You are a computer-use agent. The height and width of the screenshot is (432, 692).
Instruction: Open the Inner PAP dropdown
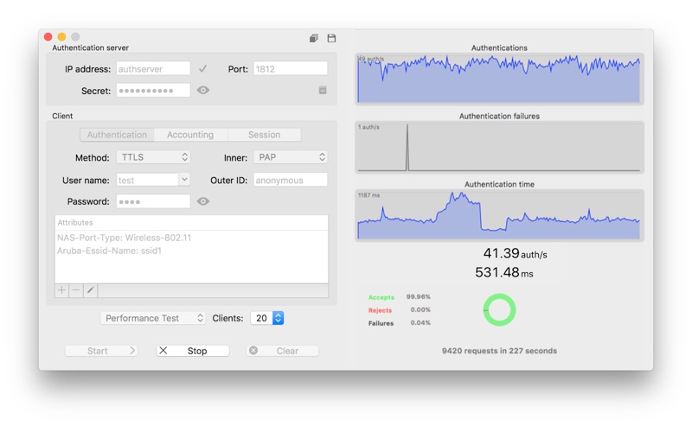coord(291,157)
